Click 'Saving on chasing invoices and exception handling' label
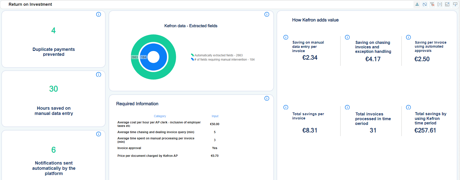 point(373,47)
